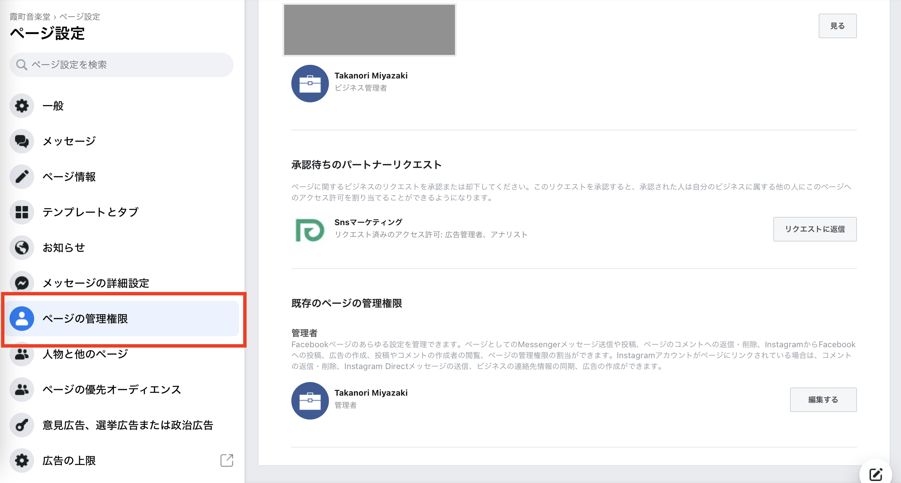This screenshot has height=483, width=901.
Task: Click the 見る button
Action: (x=837, y=26)
